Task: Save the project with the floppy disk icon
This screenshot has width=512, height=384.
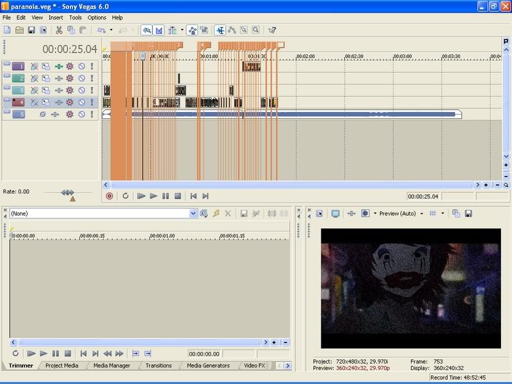Action: tap(31, 30)
